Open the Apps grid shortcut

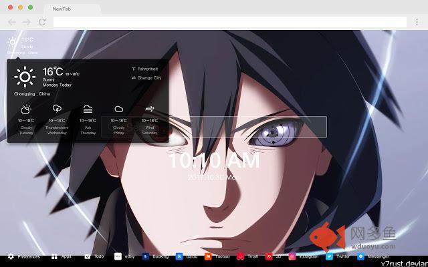61,256
